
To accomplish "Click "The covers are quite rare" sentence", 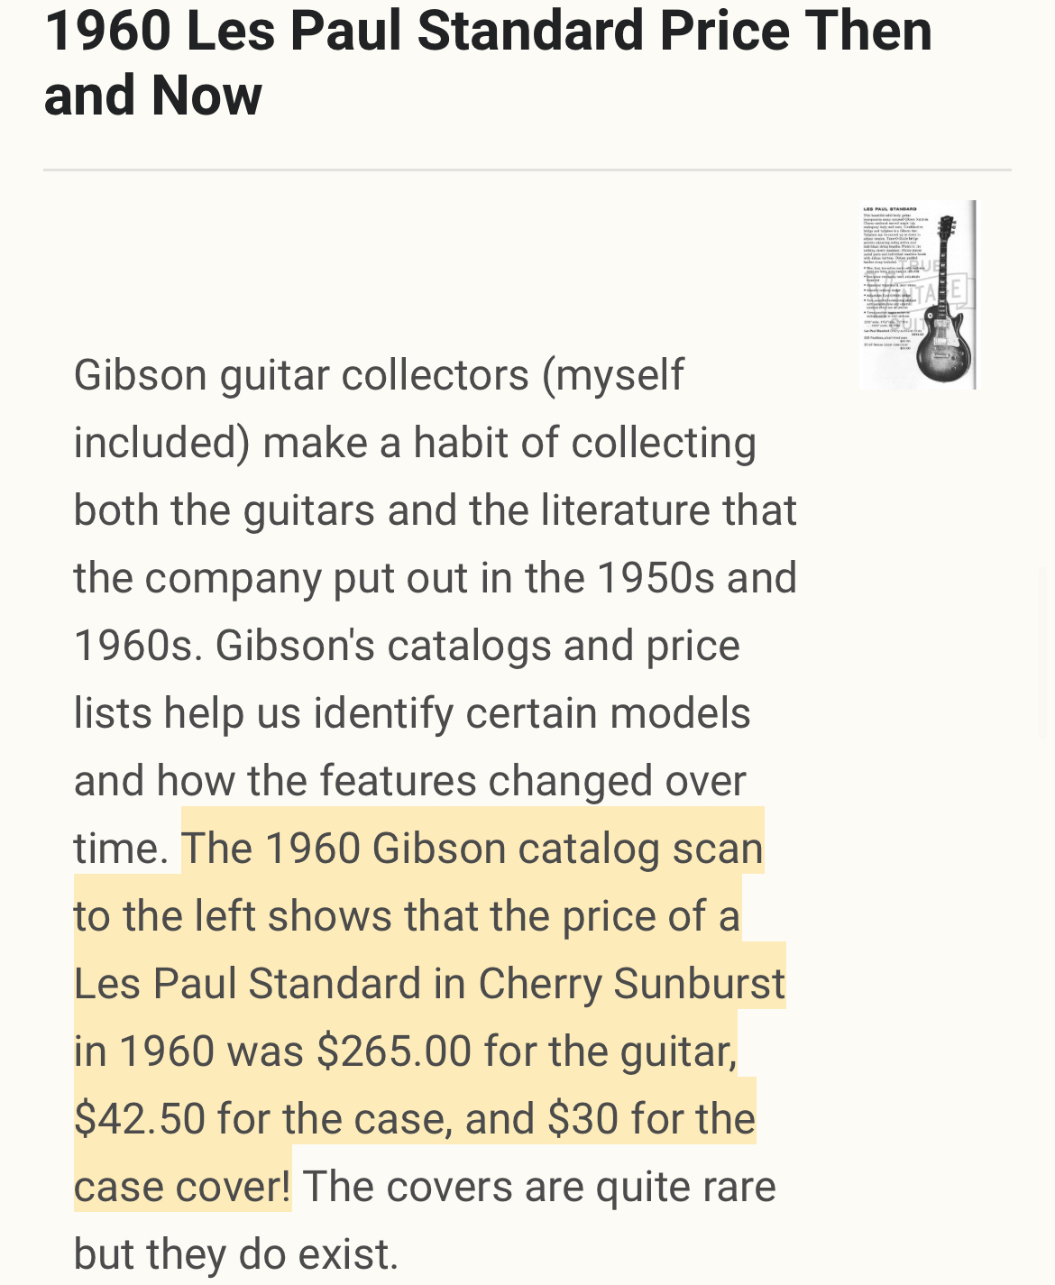I will pos(539,1187).
